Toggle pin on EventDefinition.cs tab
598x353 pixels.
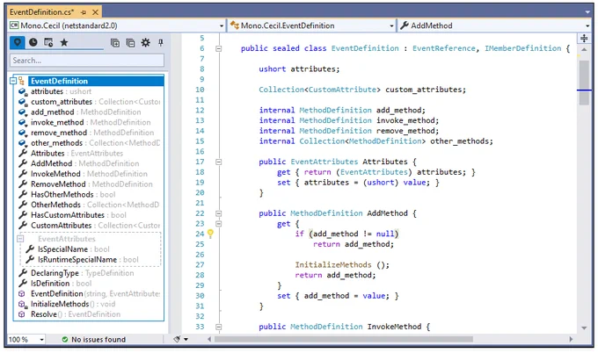(84, 12)
